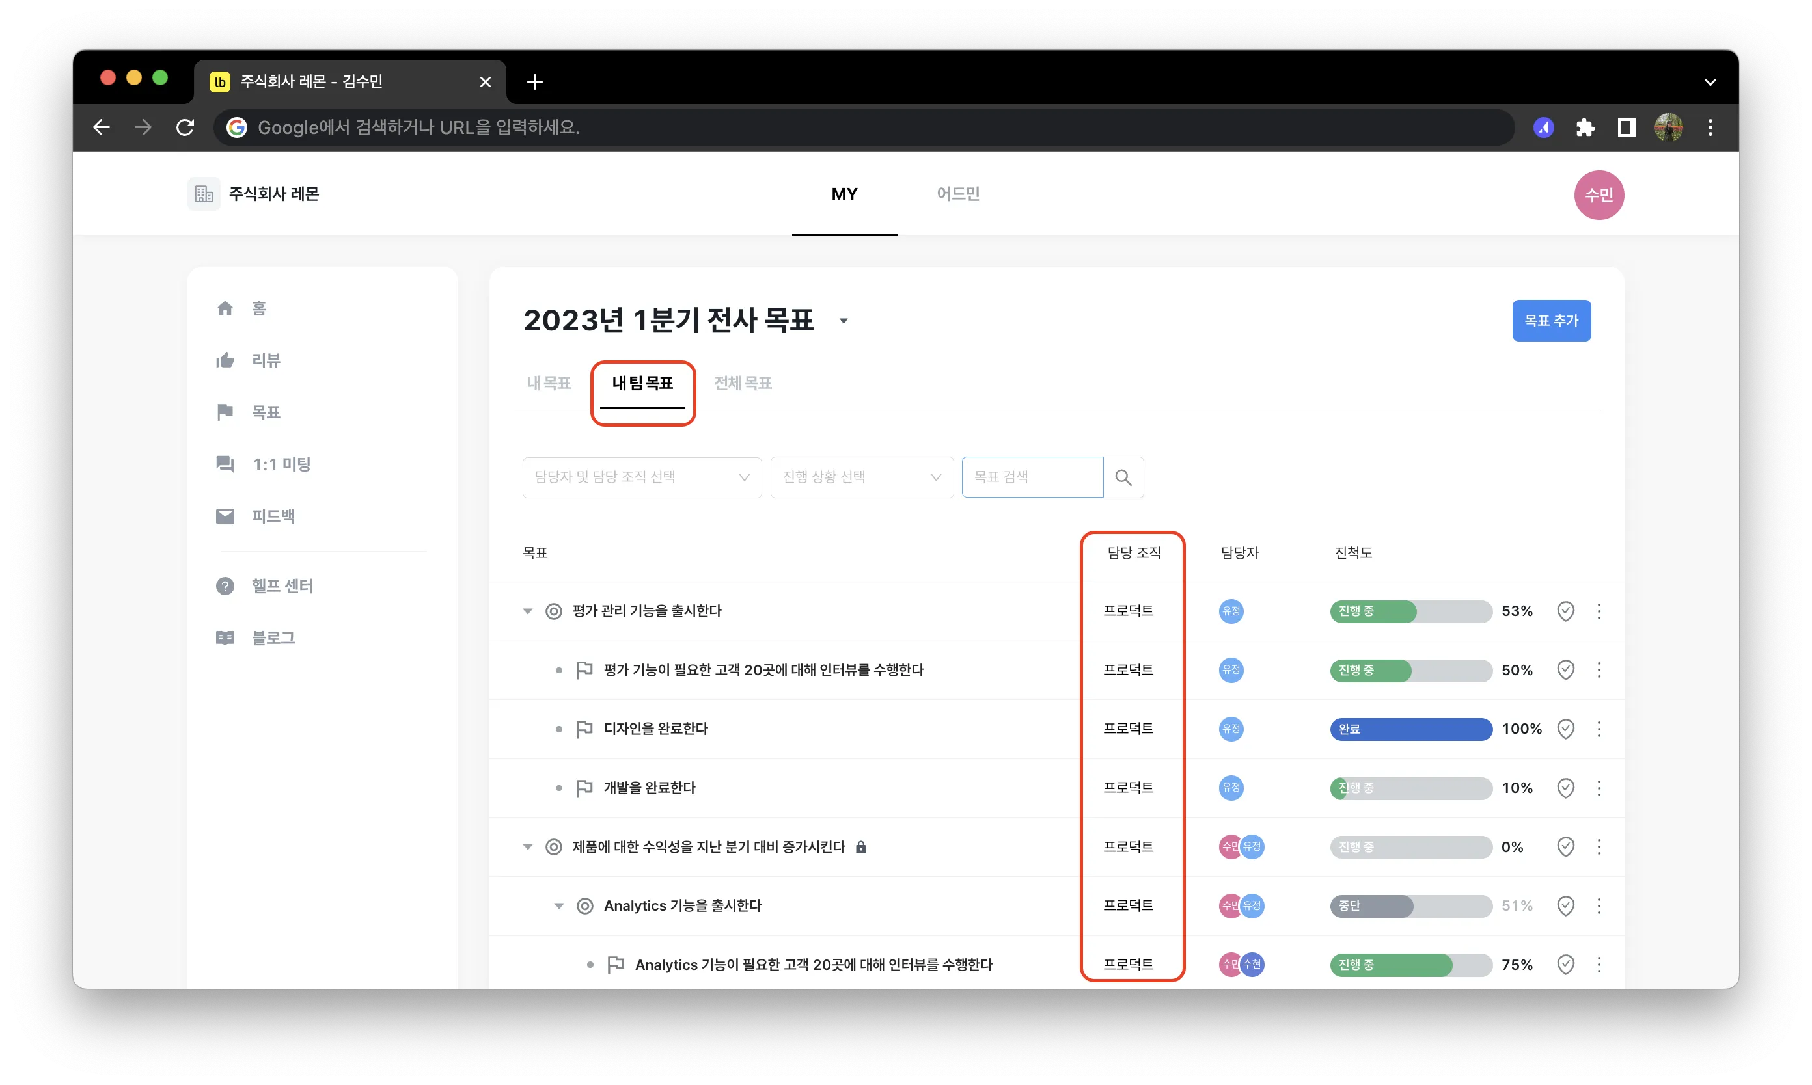
Task: Click check-in icon for 50% interview goal
Action: [1565, 671]
